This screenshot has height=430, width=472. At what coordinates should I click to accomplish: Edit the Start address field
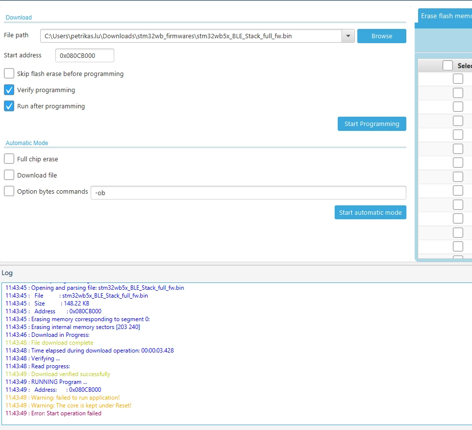(x=85, y=55)
